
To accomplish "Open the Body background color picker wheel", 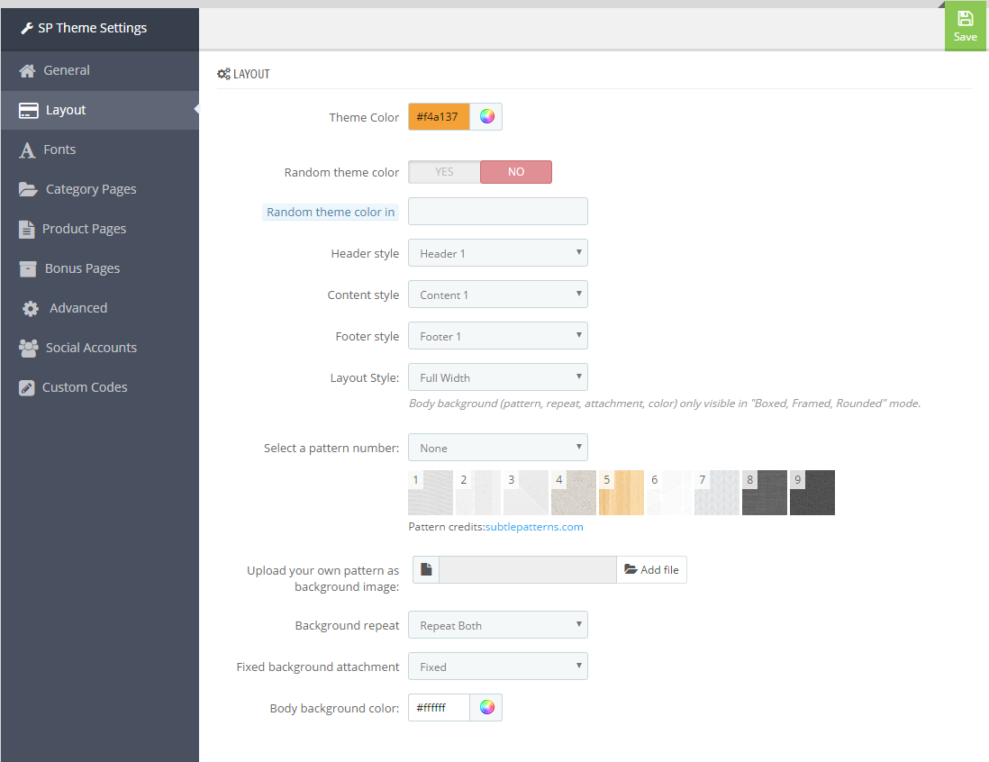I will tap(486, 708).
